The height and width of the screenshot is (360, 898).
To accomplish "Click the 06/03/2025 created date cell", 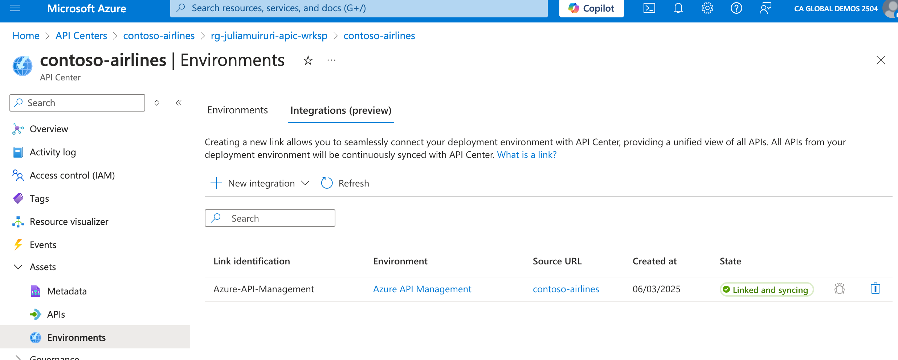I will click(656, 289).
